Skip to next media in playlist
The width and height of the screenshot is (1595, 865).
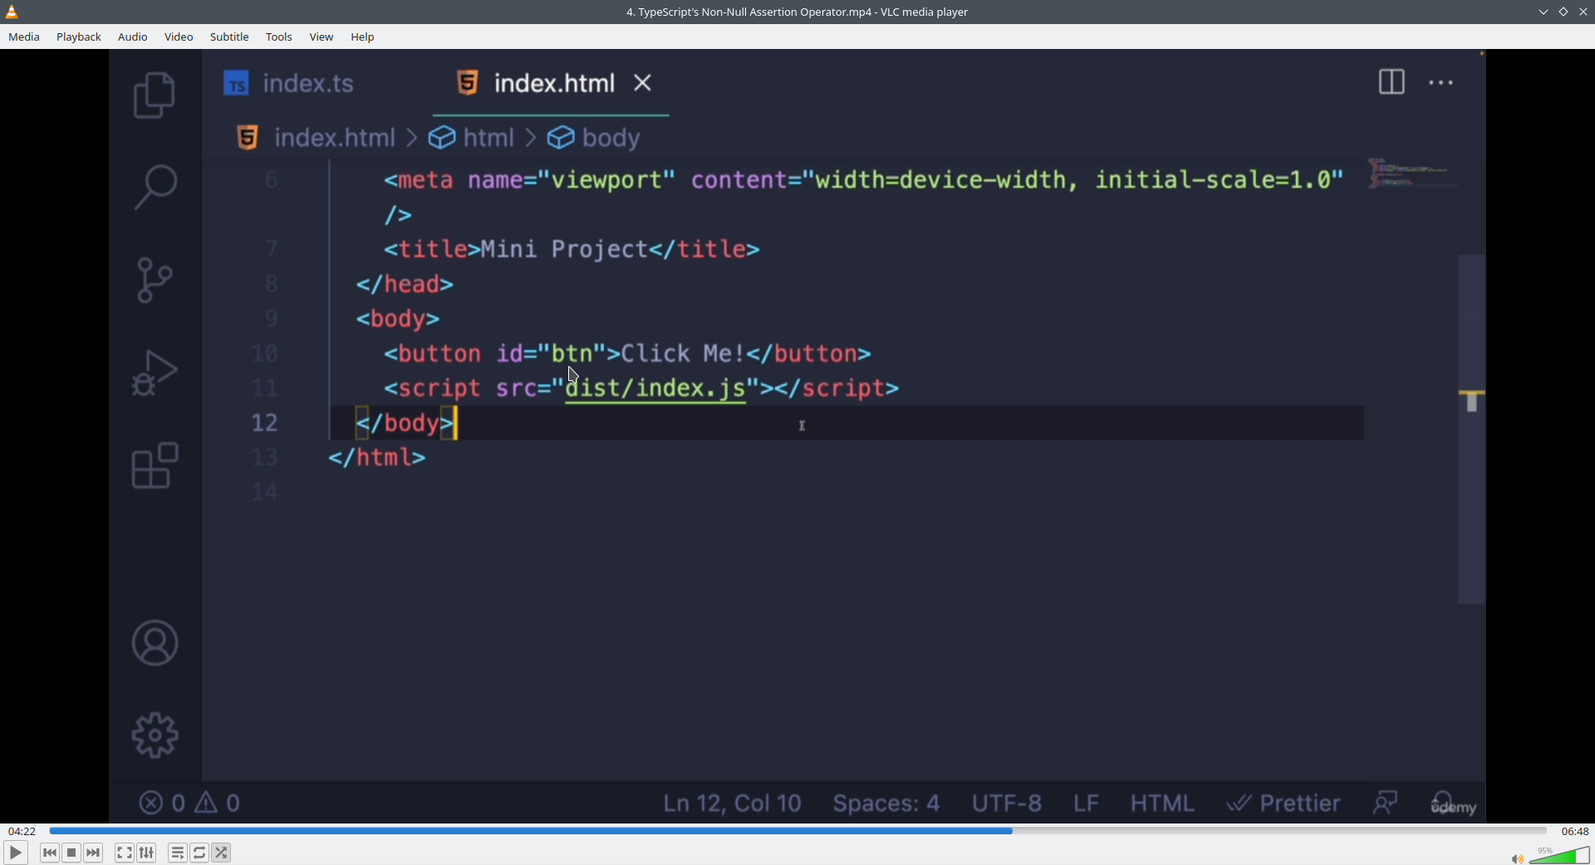click(x=94, y=853)
